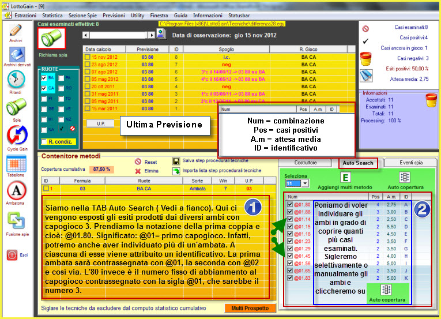Click the Importa lista step green arrow icon
The height and width of the screenshot is (319, 441).
176,171
